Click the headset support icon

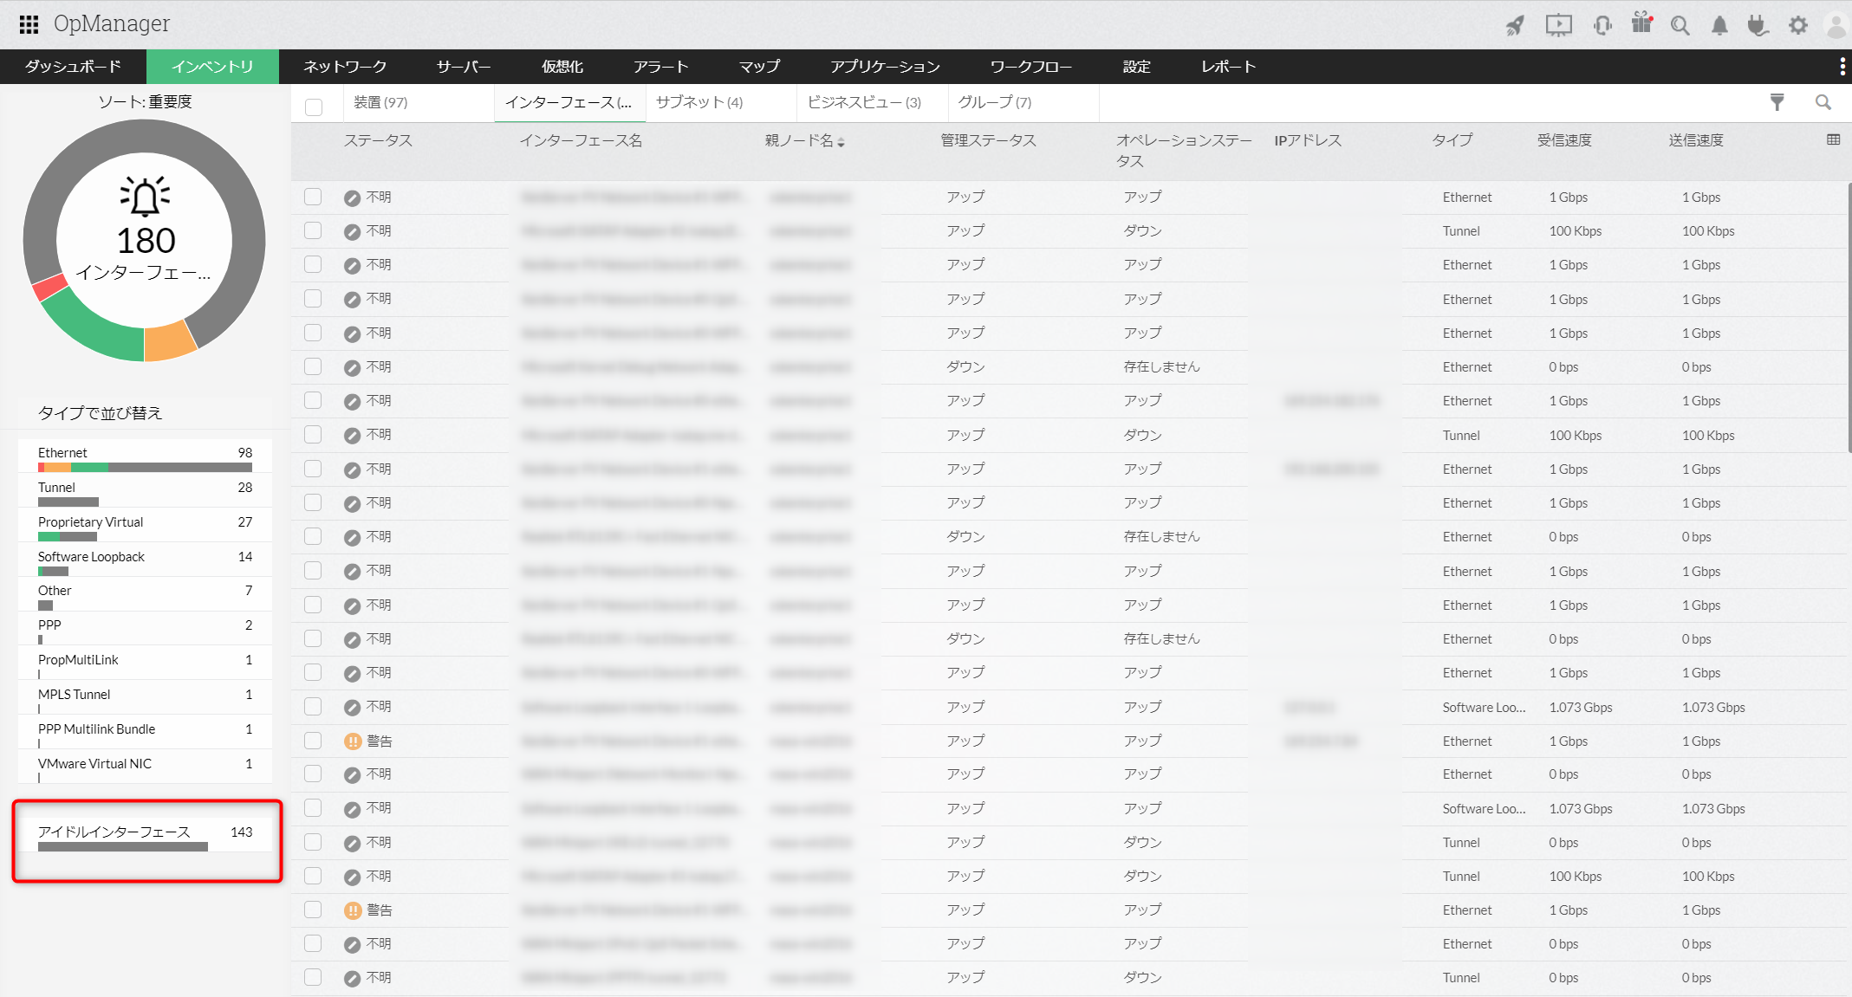[1602, 25]
